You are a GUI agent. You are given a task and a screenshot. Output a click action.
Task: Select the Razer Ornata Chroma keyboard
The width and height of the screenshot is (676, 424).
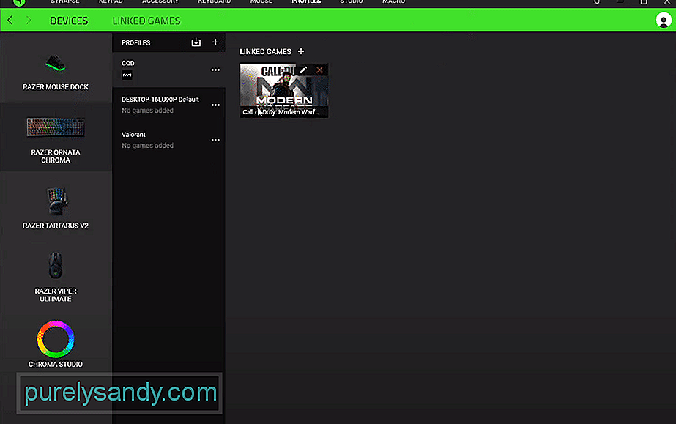pos(56,138)
